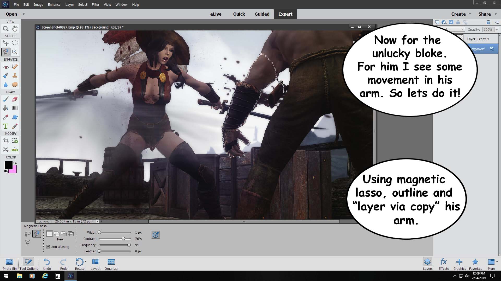Set selection mode to Subtract
Screen dimensions: 501x281
pos(64,234)
